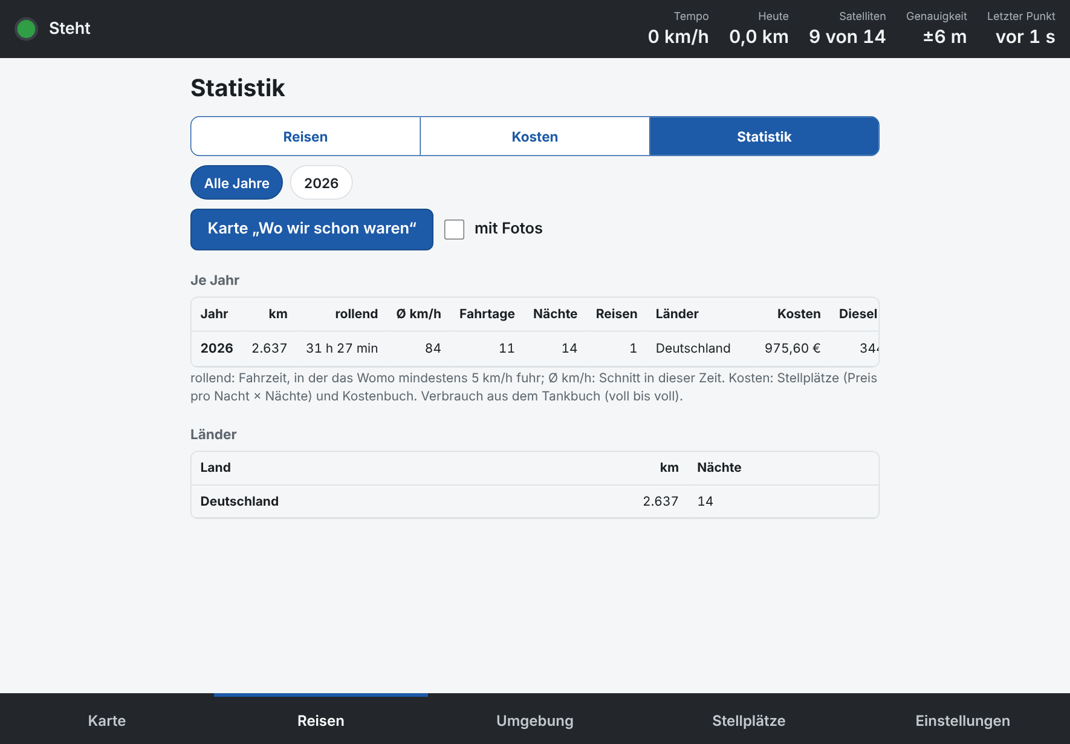Open Umgebung in bottom navigation

coord(535,720)
